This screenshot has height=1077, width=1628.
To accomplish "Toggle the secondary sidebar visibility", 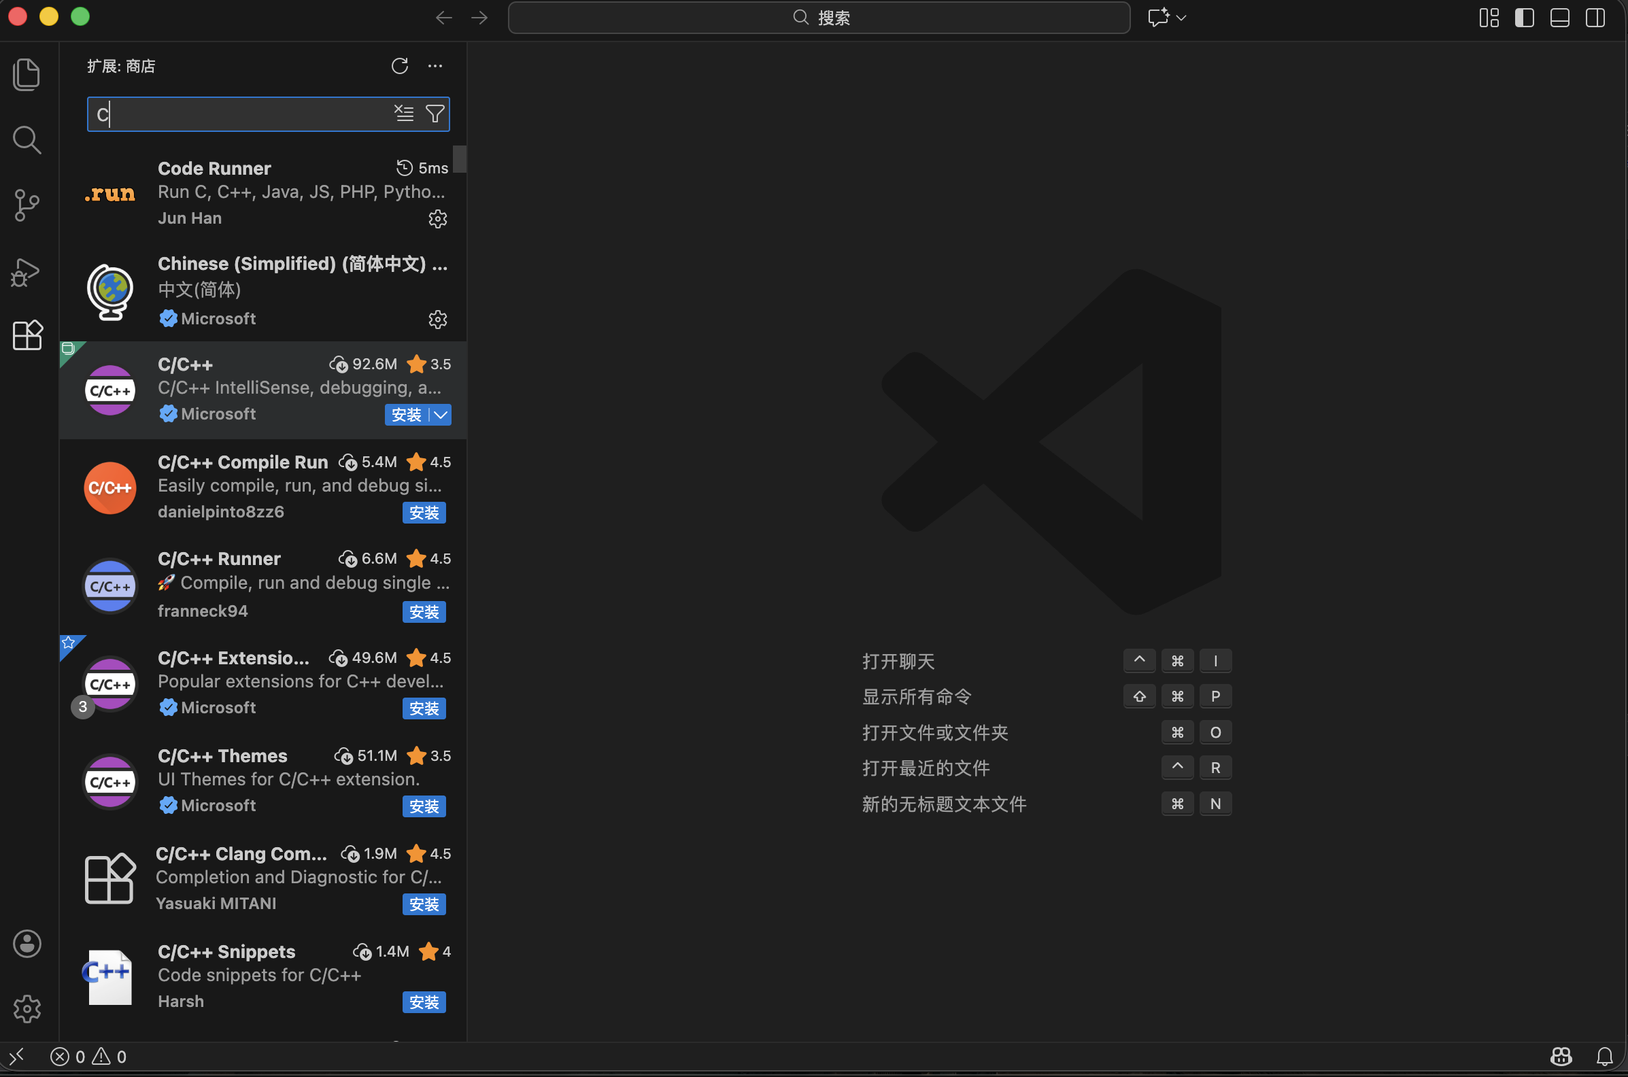I will pyautogui.click(x=1595, y=18).
